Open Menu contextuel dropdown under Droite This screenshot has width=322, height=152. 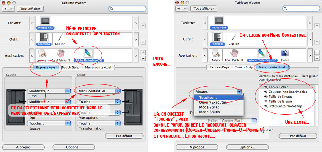pyautogui.click(x=99, y=91)
